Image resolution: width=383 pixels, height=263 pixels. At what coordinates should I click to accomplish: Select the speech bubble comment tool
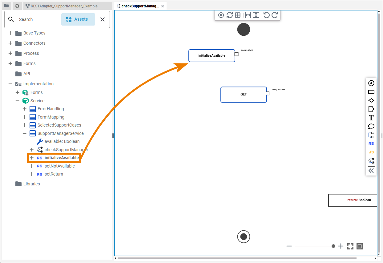(371, 126)
